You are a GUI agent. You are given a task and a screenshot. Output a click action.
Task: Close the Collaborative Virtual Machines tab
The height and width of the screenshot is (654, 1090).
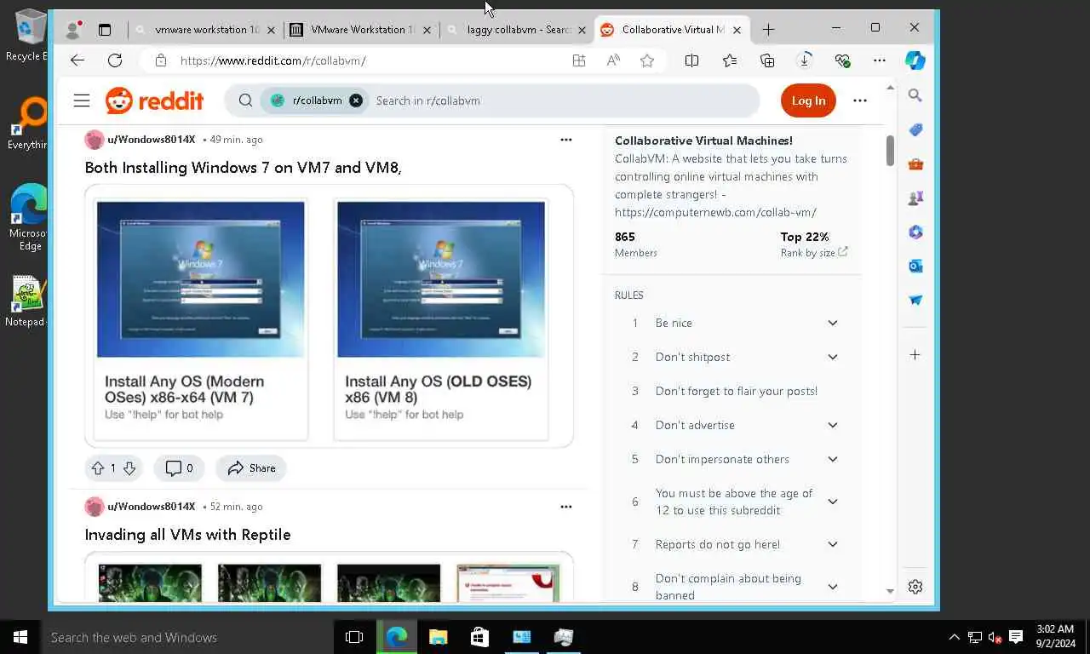click(x=737, y=30)
